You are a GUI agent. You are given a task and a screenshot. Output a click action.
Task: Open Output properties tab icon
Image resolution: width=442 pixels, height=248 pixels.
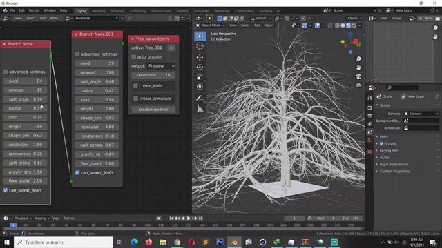coord(370,116)
